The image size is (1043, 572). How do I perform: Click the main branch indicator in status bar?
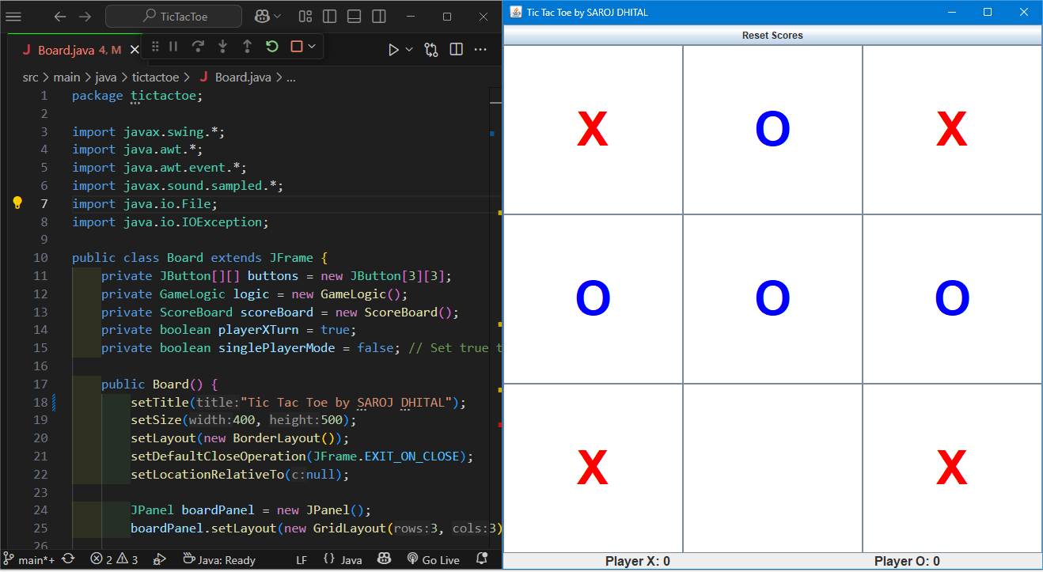pos(30,559)
